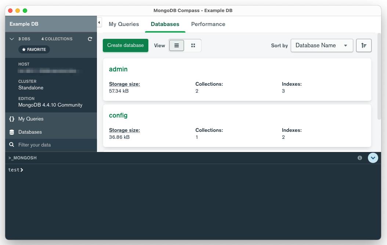The height and width of the screenshot is (245, 387).
Task: Switch to grid view
Action: tap(193, 45)
